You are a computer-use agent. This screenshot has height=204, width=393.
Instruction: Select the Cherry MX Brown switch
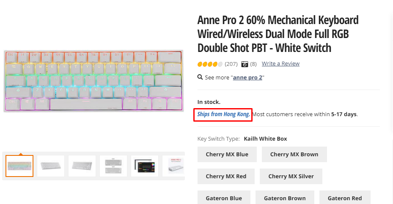[294, 154]
